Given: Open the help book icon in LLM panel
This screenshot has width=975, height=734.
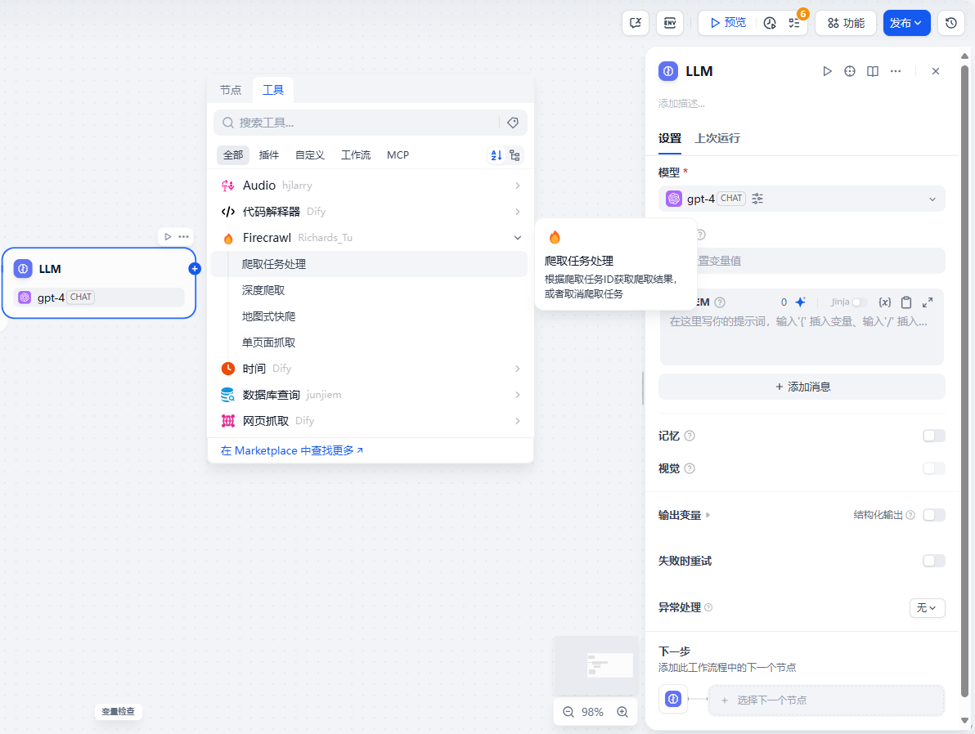Looking at the screenshot, I should 873,71.
